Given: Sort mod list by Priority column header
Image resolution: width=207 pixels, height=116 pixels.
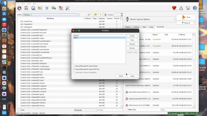Looking at the screenshot, I should click(117, 18).
